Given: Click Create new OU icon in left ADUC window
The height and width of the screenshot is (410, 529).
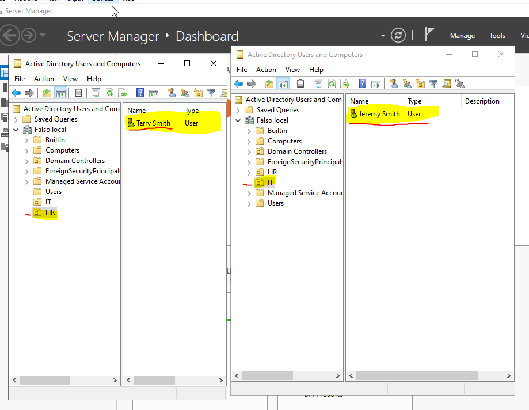Looking at the screenshot, I should [198, 93].
